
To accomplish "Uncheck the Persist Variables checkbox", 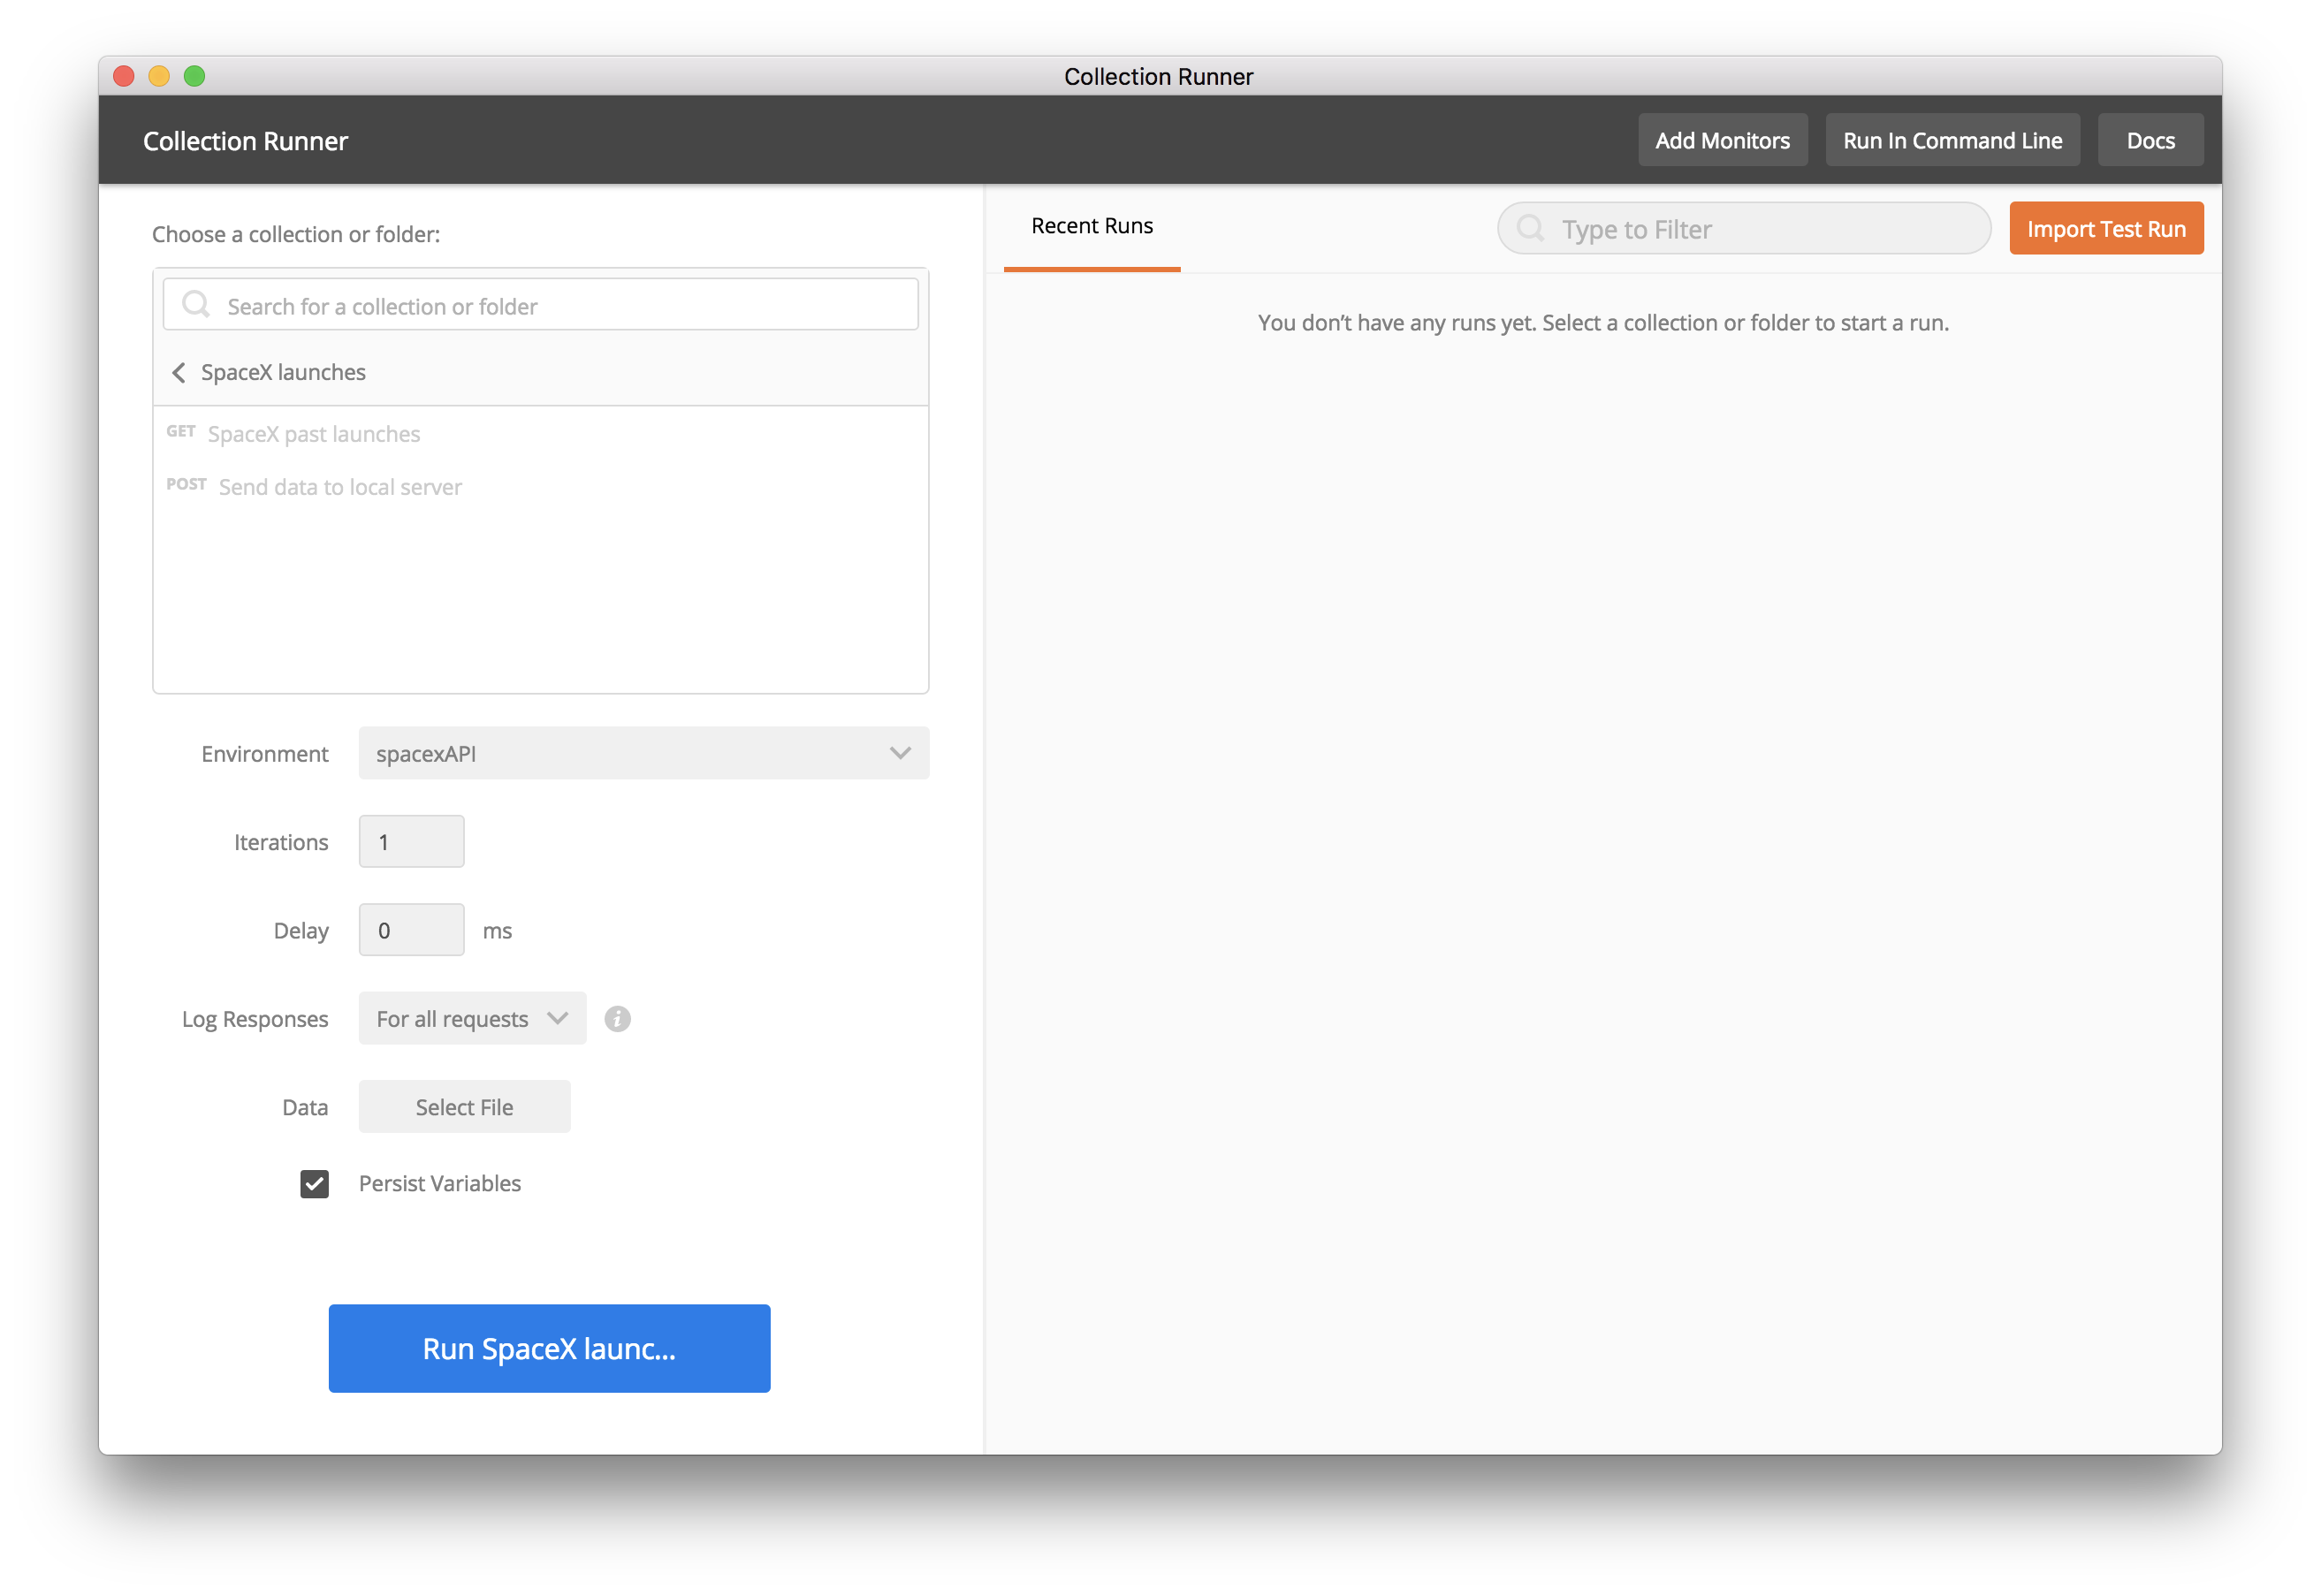I will 314,1183.
